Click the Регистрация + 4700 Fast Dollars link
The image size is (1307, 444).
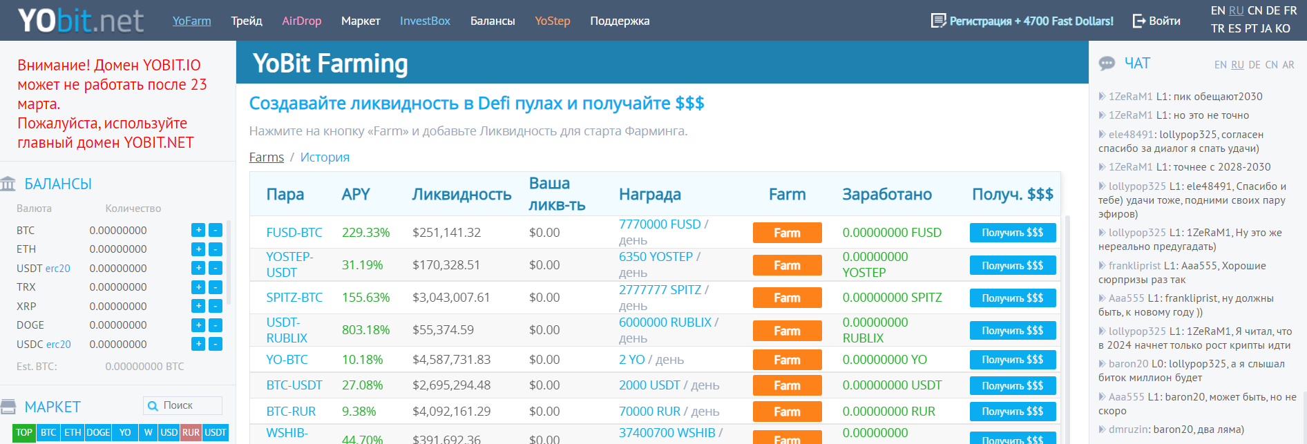(x=1031, y=21)
